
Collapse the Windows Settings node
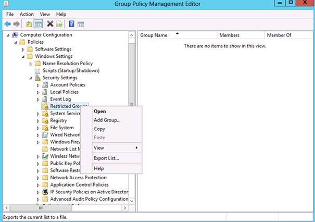pyautogui.click(x=23, y=57)
